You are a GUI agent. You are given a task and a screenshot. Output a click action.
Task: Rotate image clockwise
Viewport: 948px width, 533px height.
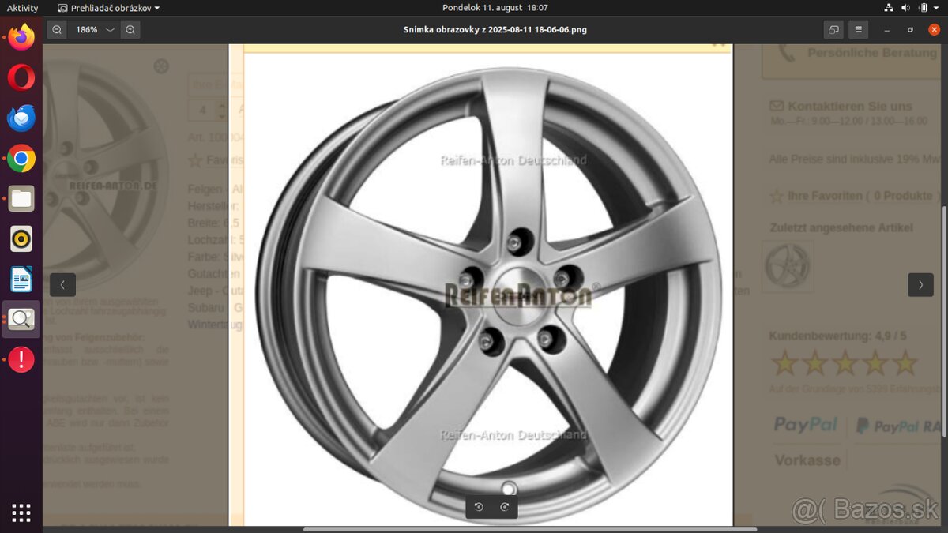coord(505,507)
